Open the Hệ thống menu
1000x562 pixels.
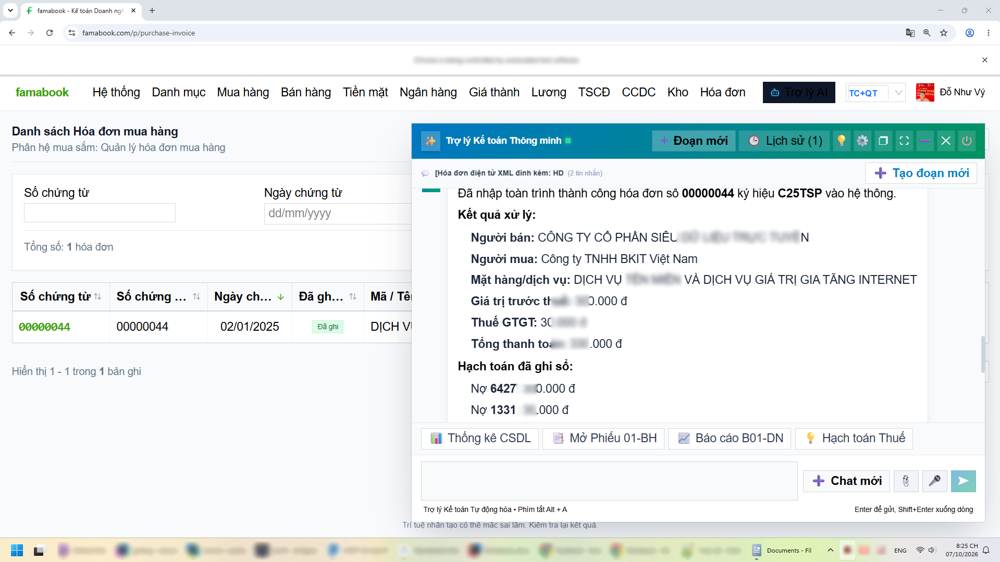pyautogui.click(x=116, y=92)
